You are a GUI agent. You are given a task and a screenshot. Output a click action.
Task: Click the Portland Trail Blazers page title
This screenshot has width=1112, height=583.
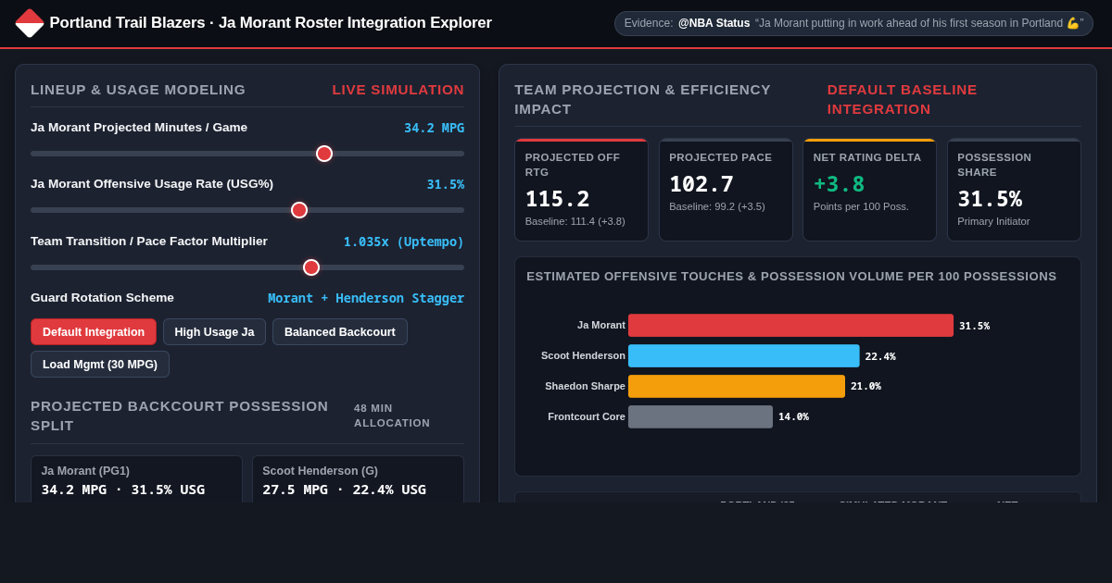click(271, 23)
